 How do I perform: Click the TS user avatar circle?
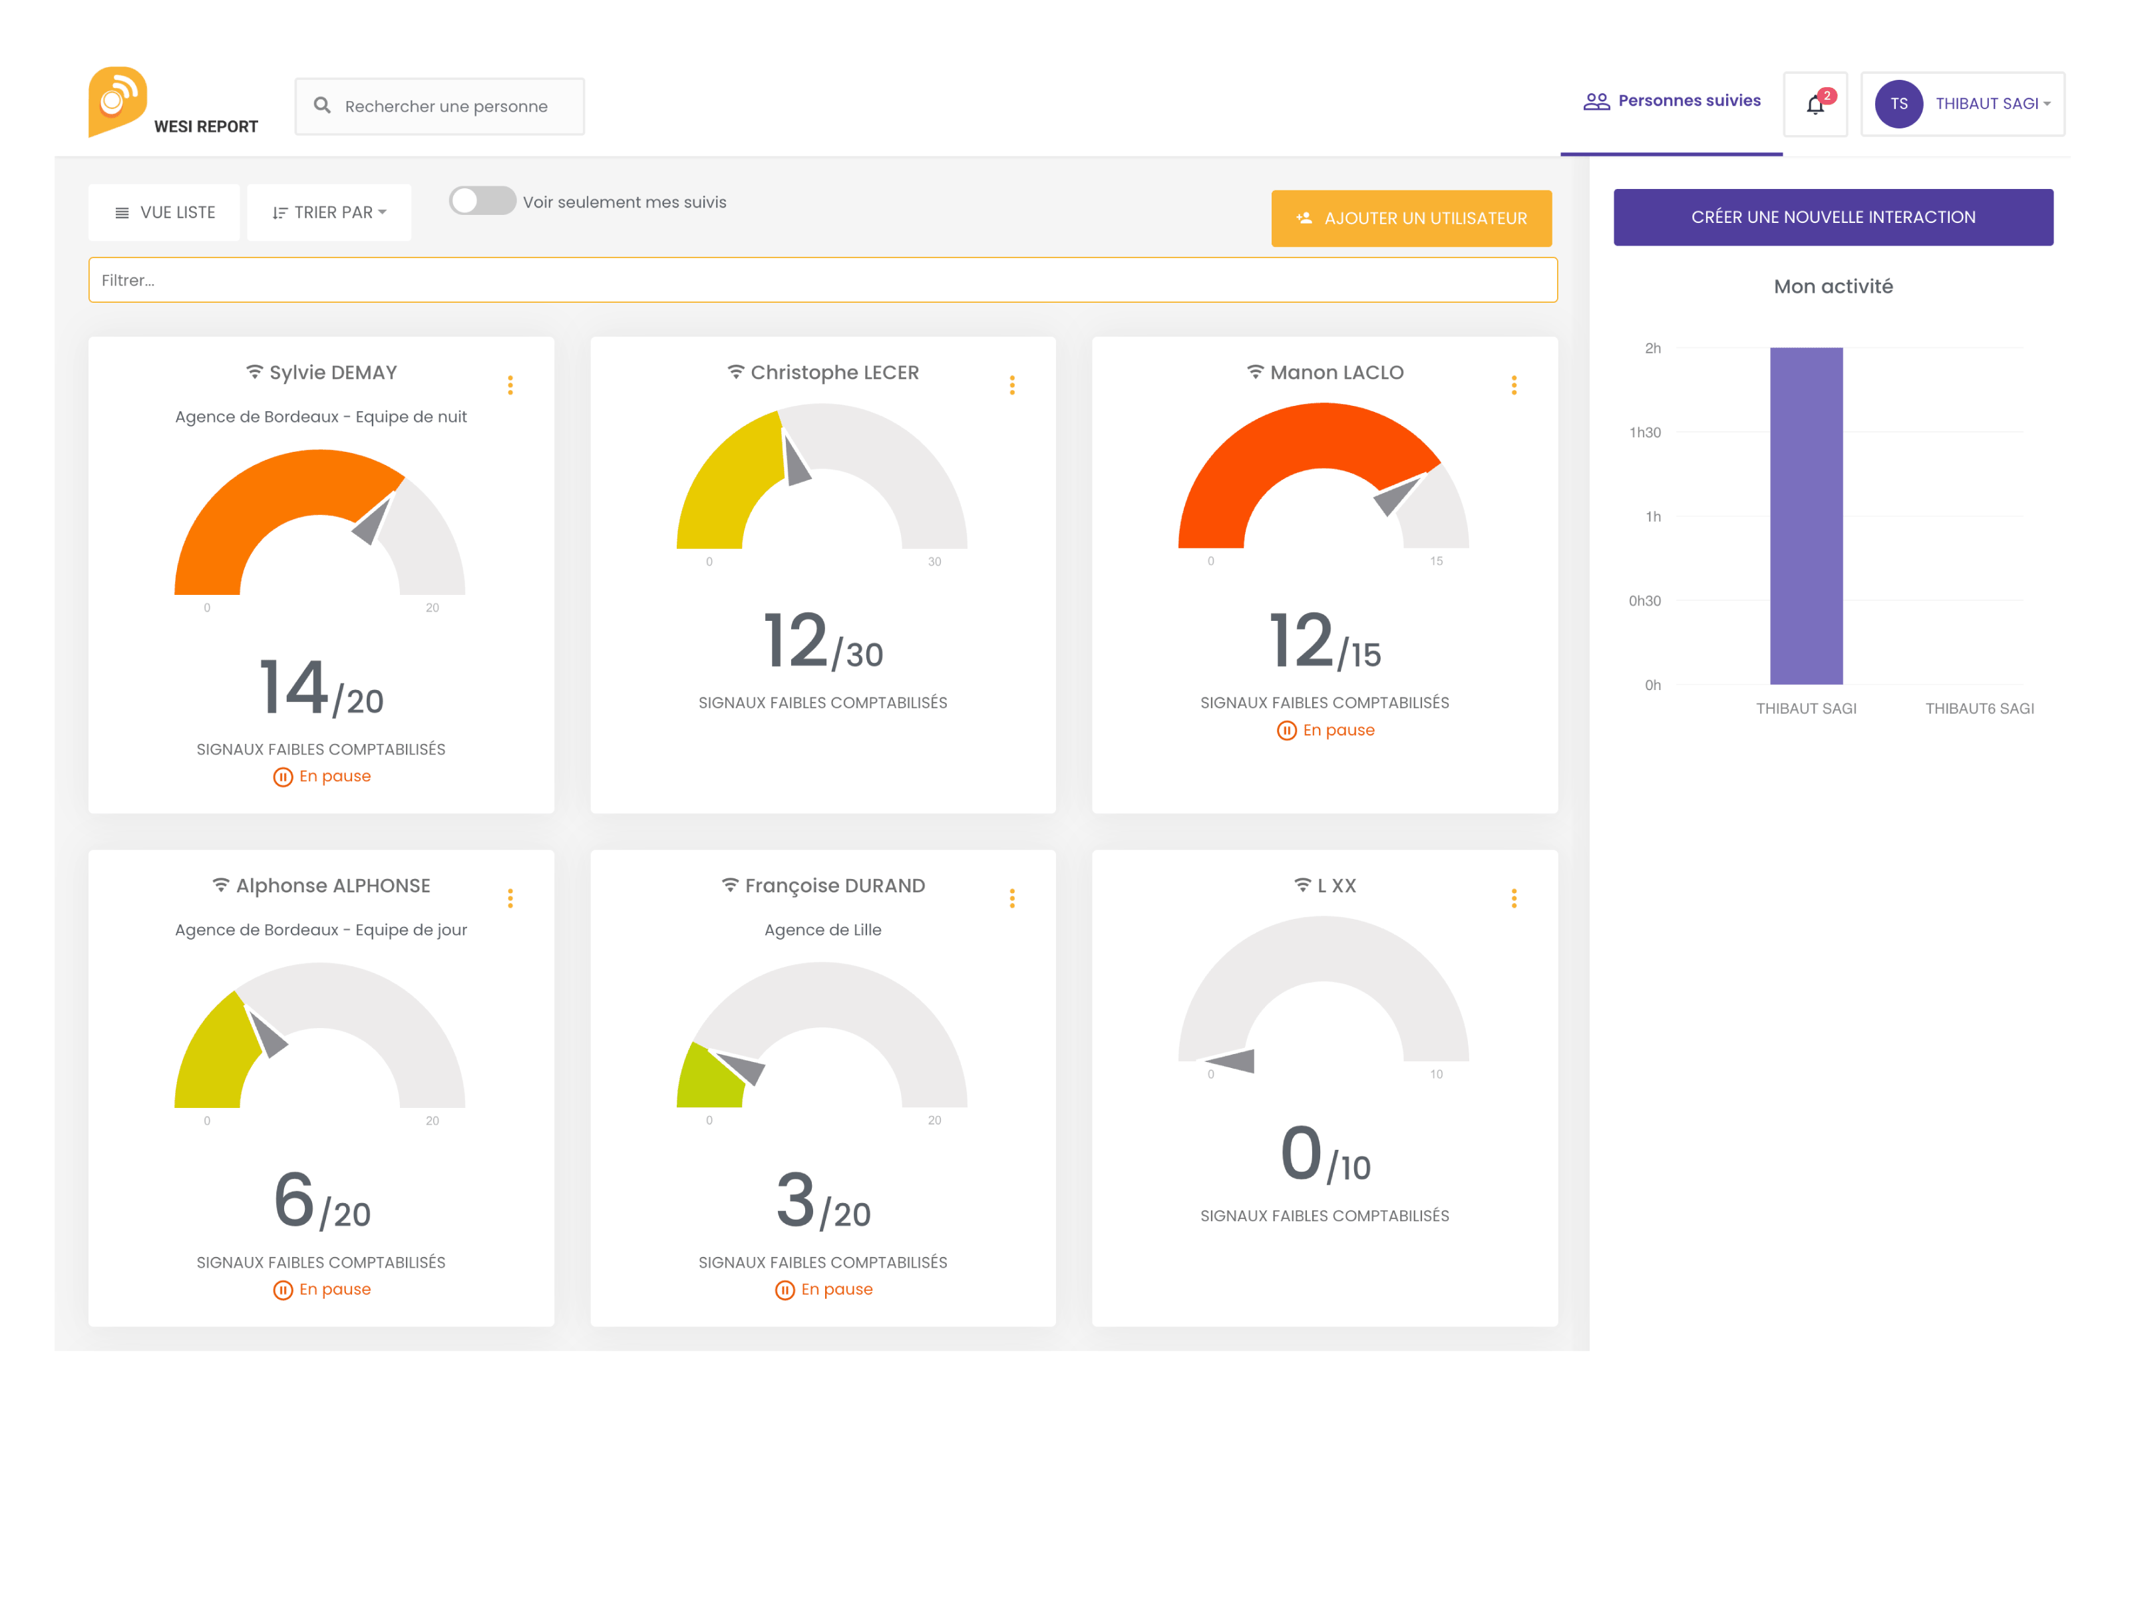click(1898, 104)
